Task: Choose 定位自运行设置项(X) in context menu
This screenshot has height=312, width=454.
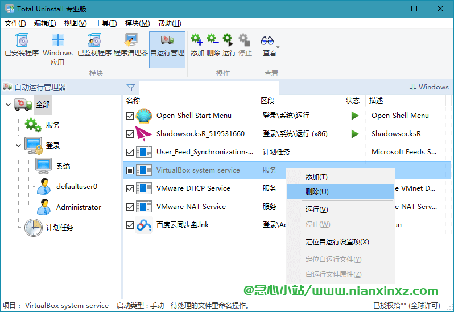Action: pos(340,242)
